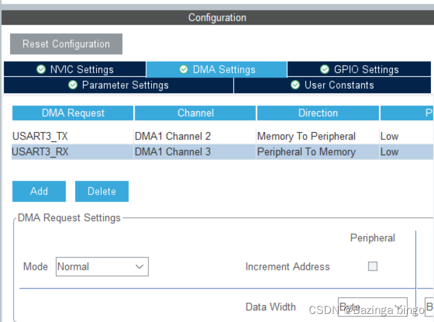Open the Parameter Settings tab

119,85
